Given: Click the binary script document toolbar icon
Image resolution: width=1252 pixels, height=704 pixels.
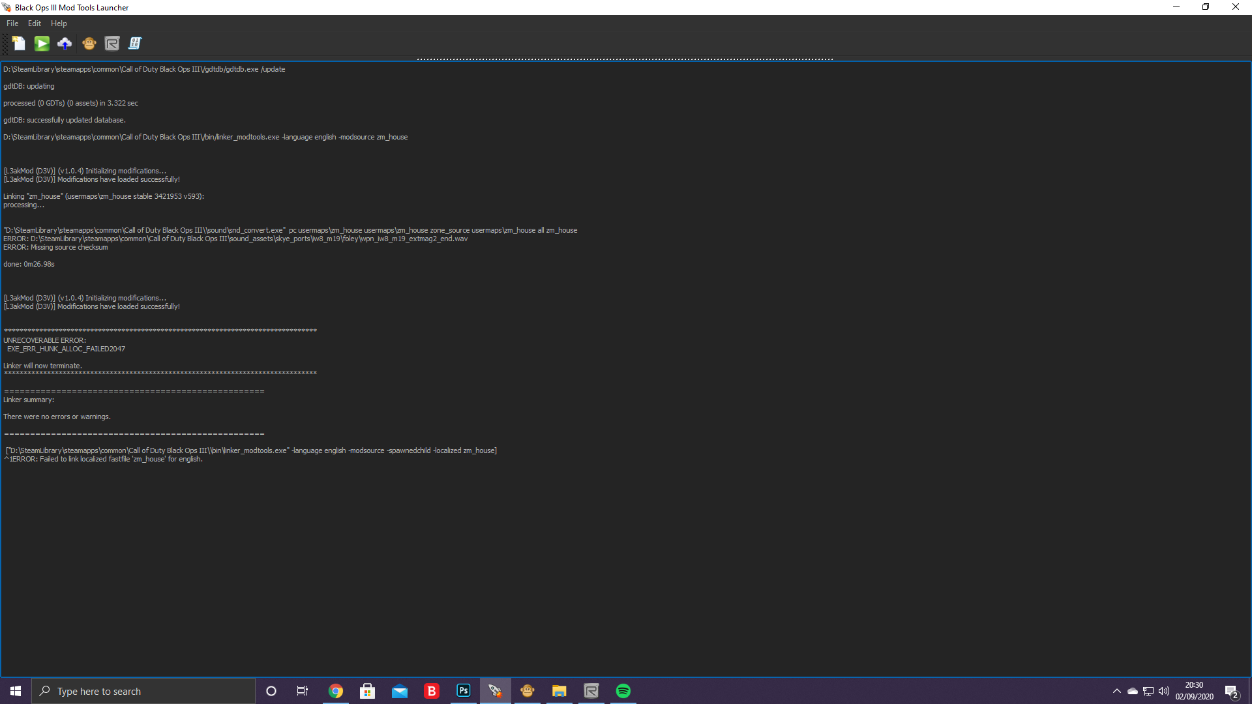Looking at the screenshot, I should point(135,44).
